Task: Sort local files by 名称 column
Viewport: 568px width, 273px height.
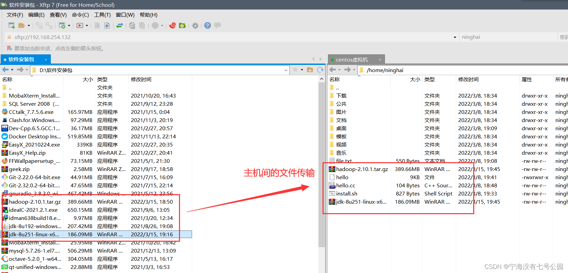Action: click(32, 79)
